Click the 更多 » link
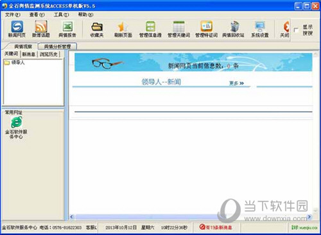Image resolution: width=321 pixels, height=235 pixels. [x=236, y=83]
